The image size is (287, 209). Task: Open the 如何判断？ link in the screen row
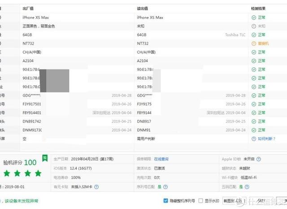[x=267, y=139]
